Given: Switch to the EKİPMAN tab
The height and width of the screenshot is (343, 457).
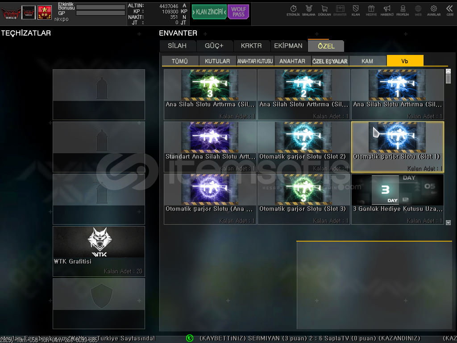Looking at the screenshot, I should (288, 46).
